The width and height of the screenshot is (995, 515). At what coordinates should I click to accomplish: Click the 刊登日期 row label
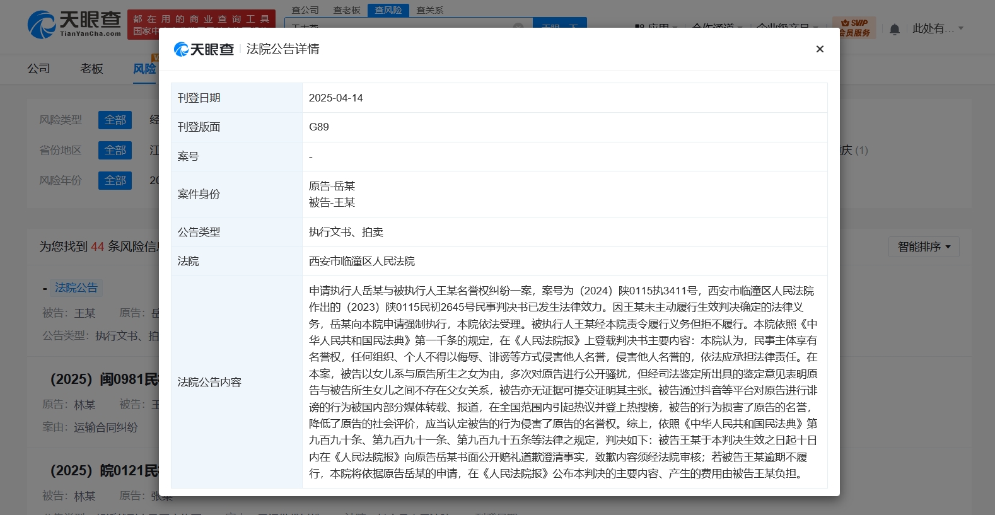click(x=199, y=98)
